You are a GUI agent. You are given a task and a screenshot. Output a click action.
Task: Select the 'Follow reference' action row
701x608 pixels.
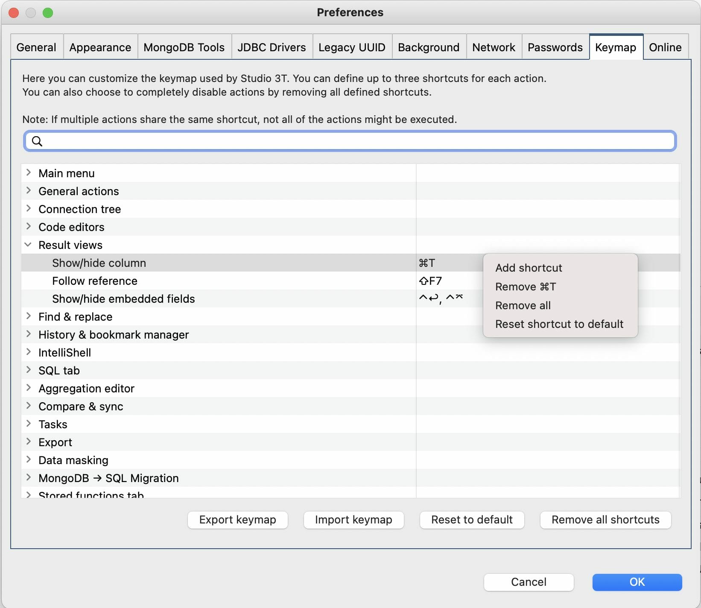(x=171, y=281)
